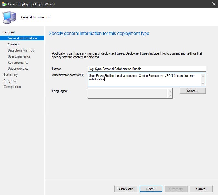Screen dimensions: 218x195
Task: Select Detection Method in sidebar
Action: click(21, 50)
